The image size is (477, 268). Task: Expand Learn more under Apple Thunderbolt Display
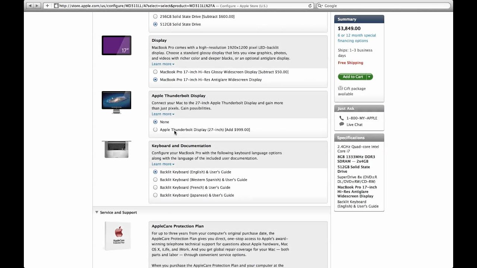point(163,114)
